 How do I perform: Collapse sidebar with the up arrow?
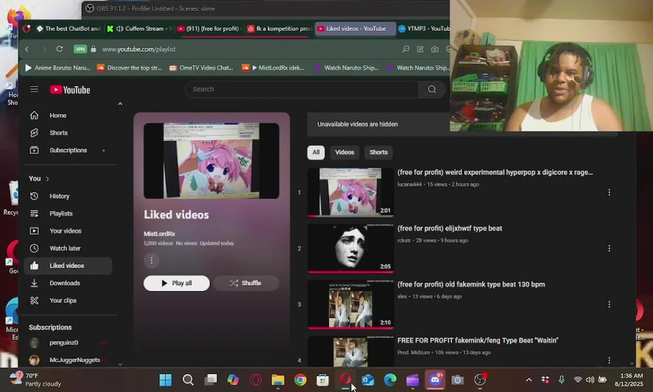[x=120, y=104]
